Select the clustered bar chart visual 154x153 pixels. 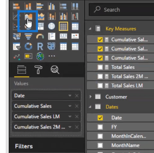[40, 6]
